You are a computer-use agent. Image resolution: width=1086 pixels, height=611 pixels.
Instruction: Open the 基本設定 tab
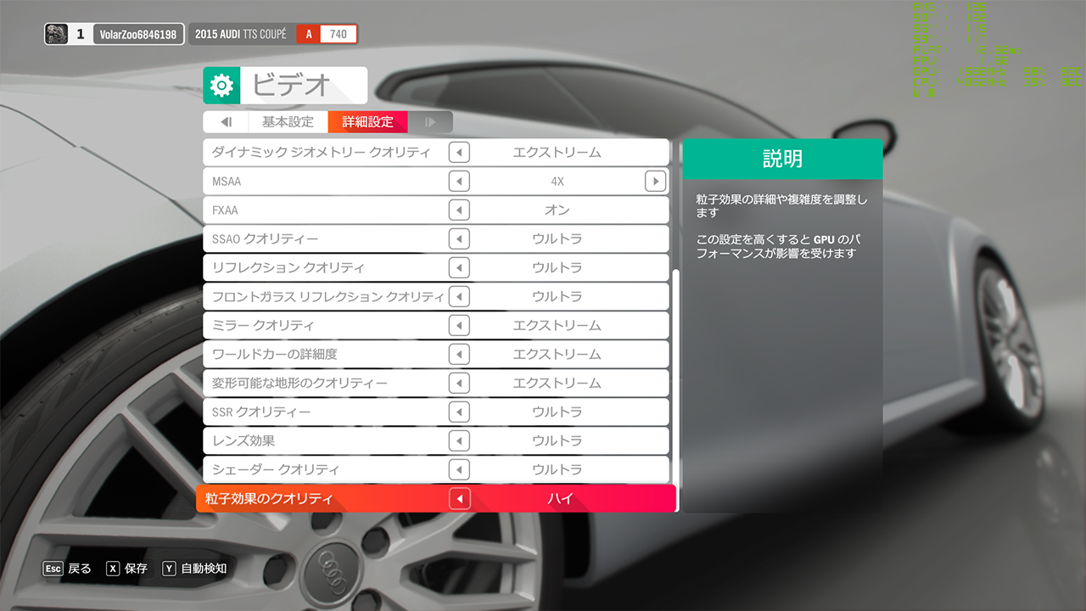pos(288,122)
